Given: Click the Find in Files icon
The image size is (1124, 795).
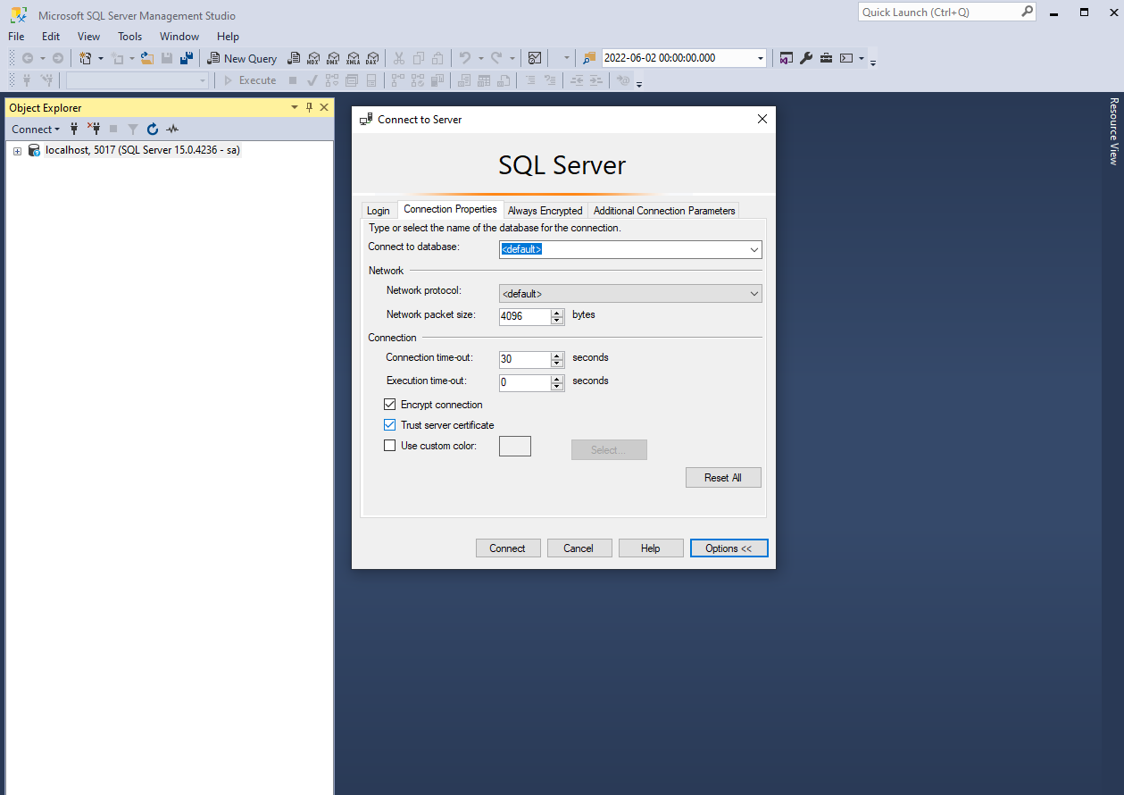Looking at the screenshot, I should pyautogui.click(x=588, y=58).
